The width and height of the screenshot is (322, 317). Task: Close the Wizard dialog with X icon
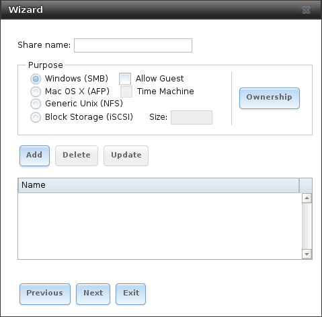[x=306, y=10]
